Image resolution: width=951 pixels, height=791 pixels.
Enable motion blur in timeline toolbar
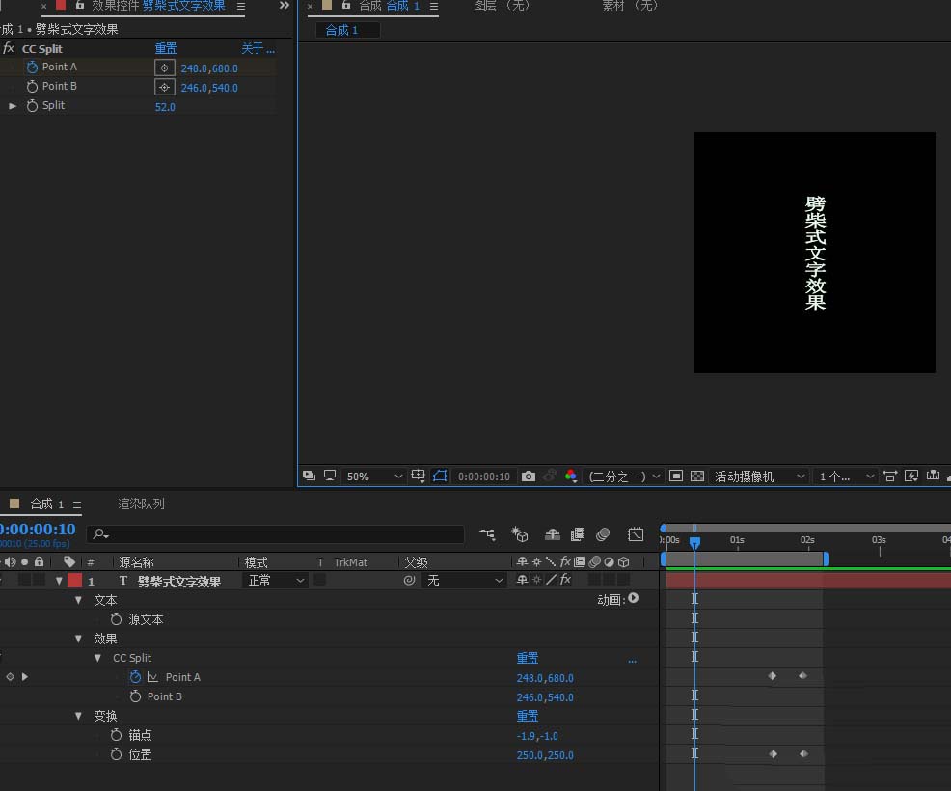point(603,533)
